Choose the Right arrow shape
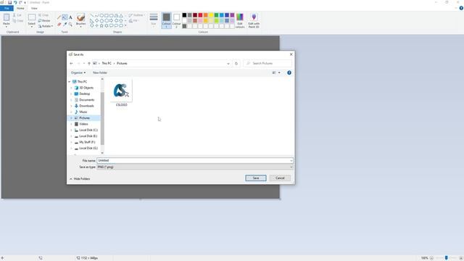The width and height of the screenshot is (464, 261). (x=111, y=21)
